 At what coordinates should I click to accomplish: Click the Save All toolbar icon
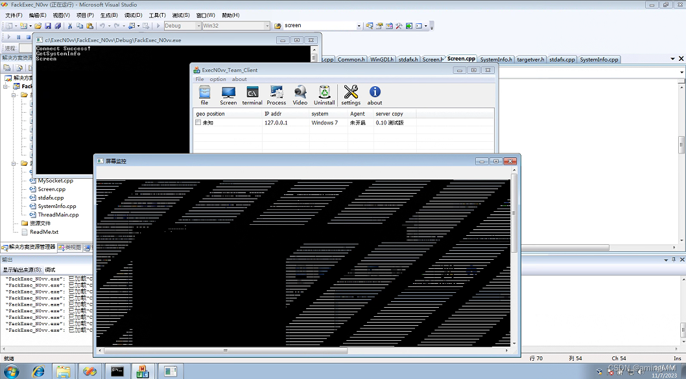pyautogui.click(x=57, y=26)
